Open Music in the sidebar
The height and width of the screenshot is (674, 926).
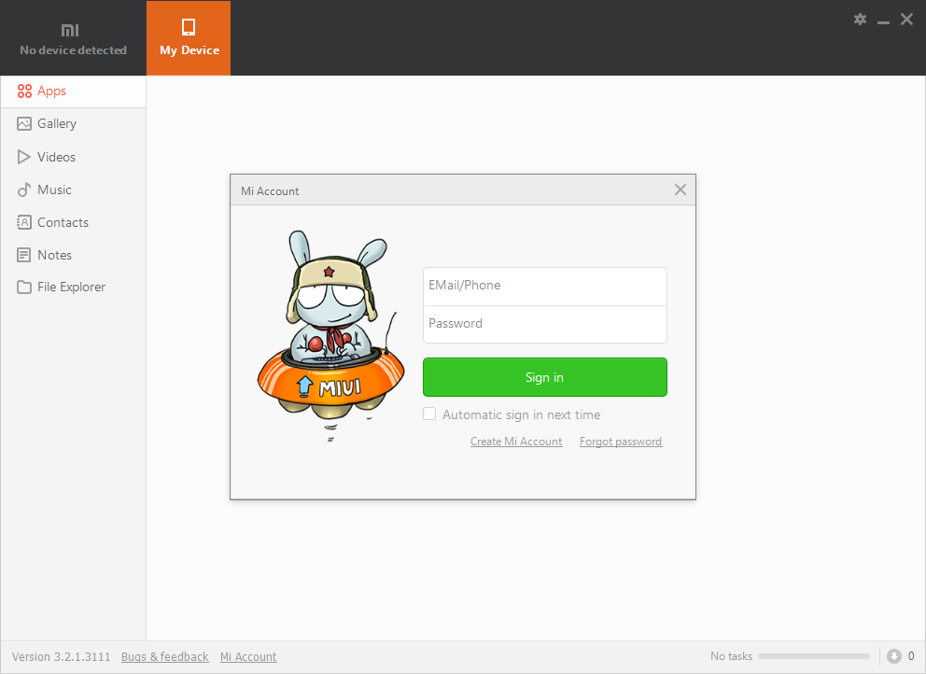pos(73,190)
